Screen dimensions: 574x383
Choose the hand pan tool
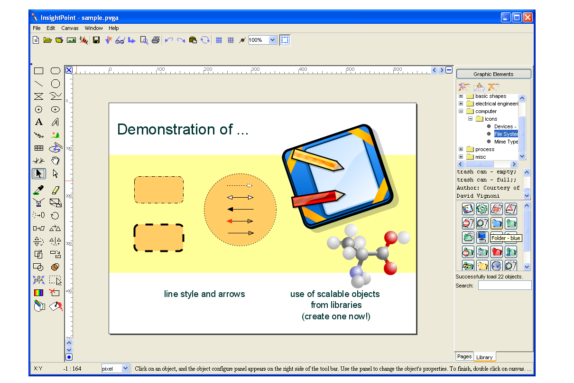[56, 161]
